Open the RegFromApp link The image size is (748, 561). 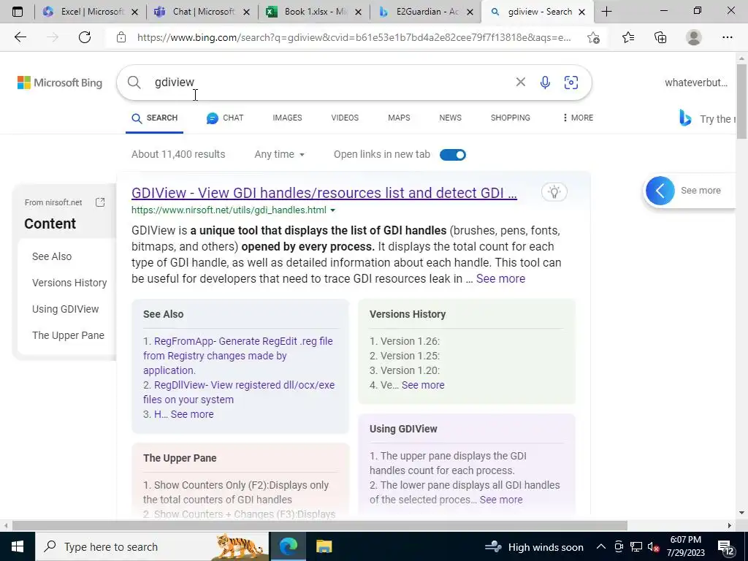[238, 356]
